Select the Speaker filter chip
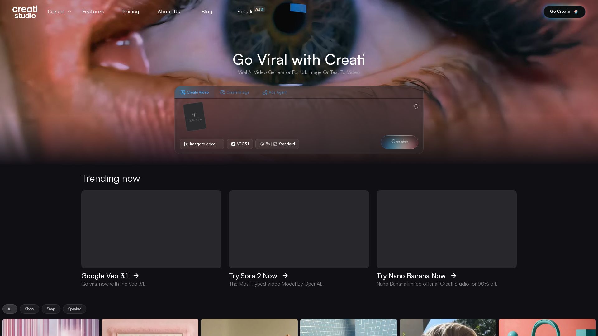Screen dimensions: 598x336 (74, 309)
